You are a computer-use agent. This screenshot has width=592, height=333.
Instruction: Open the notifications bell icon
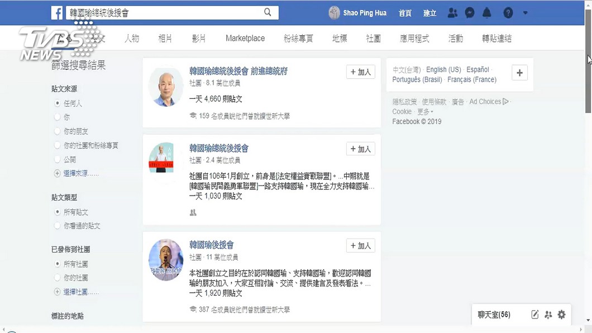487,13
